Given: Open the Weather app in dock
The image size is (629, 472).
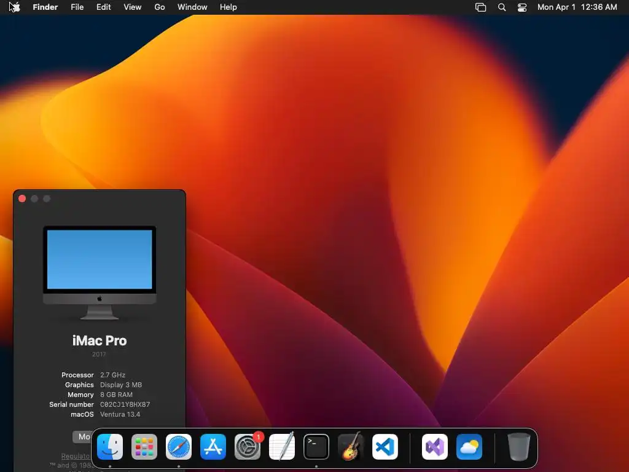Looking at the screenshot, I should click(469, 447).
